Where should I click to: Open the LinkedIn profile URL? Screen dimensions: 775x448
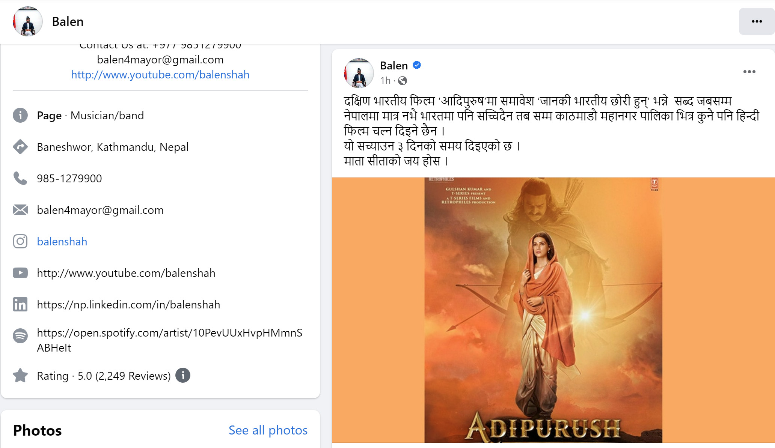pos(128,304)
